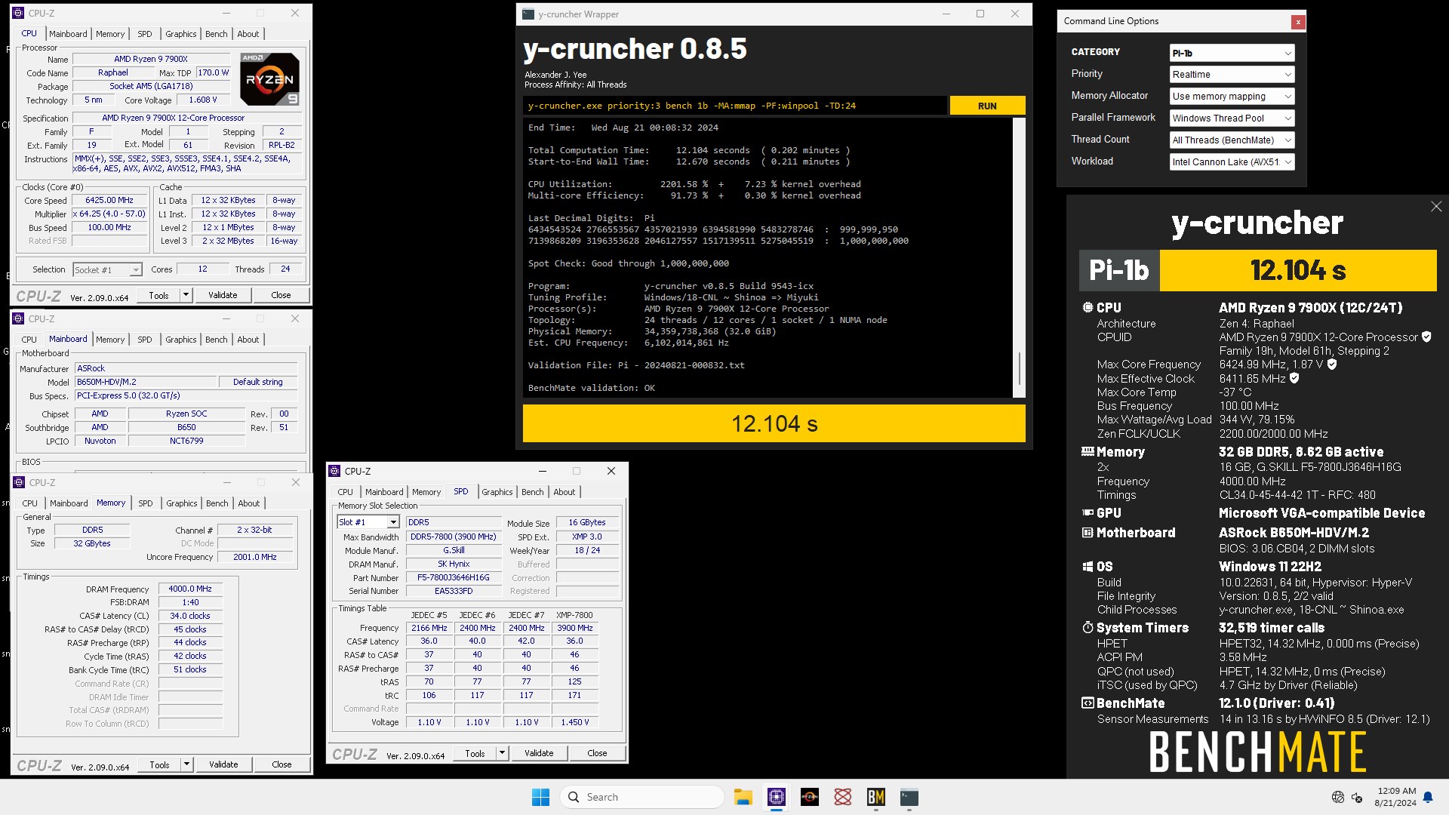
Task: Open the Ryzen Master taskbar icon
Action: [809, 797]
